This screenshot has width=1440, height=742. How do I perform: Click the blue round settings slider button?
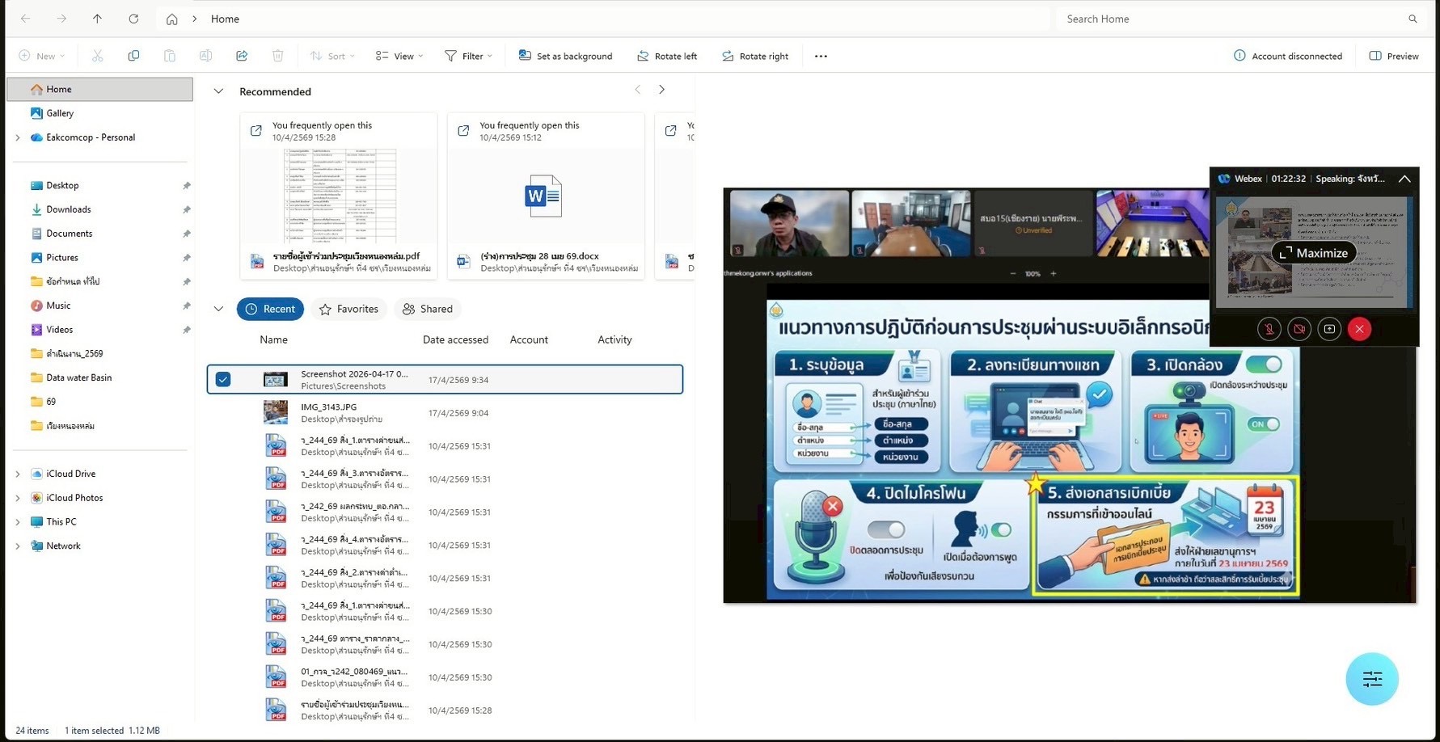click(1372, 679)
